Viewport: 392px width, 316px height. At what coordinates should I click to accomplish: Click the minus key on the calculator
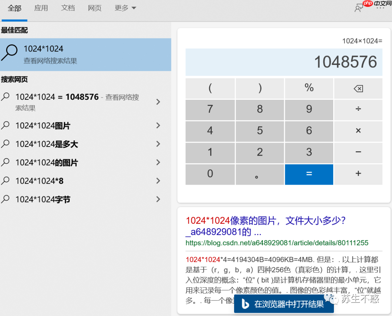[358, 153]
